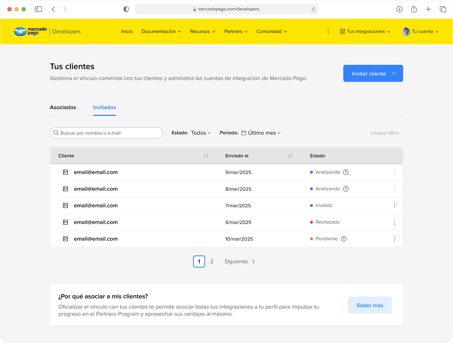
Task: Click email@email.com on the 6/mar/2025 row
Action: [96, 222]
